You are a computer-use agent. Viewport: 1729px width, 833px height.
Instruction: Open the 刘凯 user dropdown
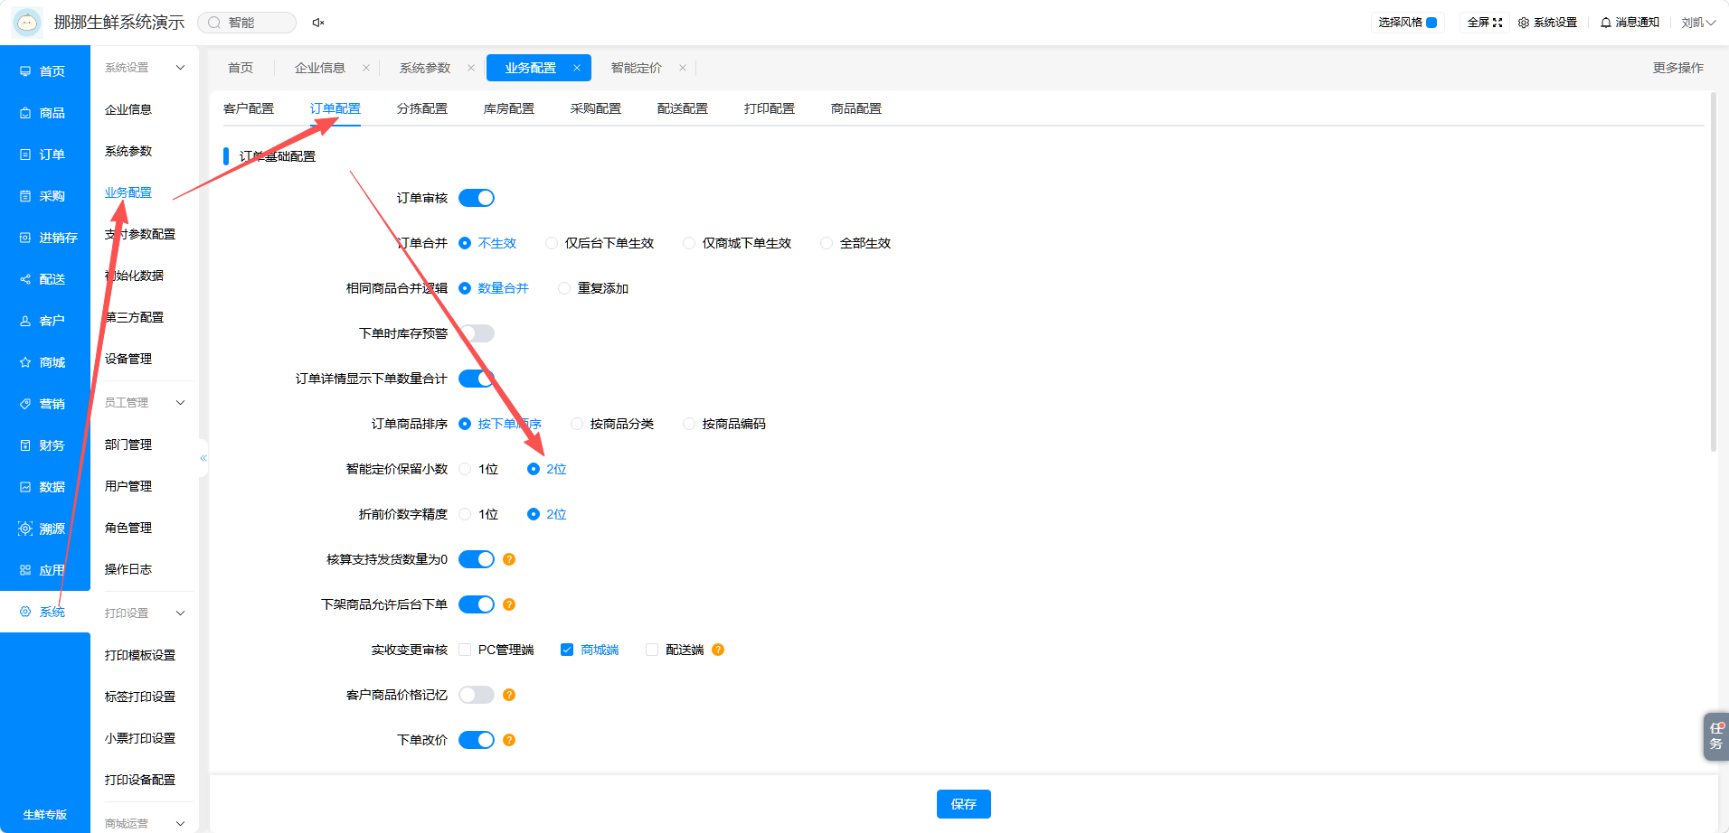pyautogui.click(x=1698, y=23)
